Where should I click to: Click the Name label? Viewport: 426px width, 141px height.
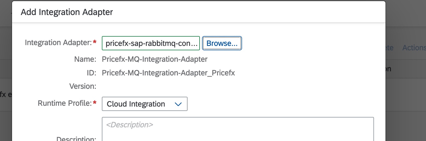tap(85, 59)
